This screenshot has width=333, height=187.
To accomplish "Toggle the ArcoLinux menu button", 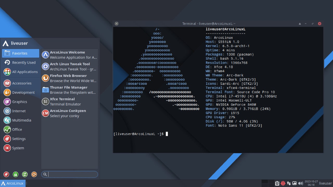I will pos(13,183).
